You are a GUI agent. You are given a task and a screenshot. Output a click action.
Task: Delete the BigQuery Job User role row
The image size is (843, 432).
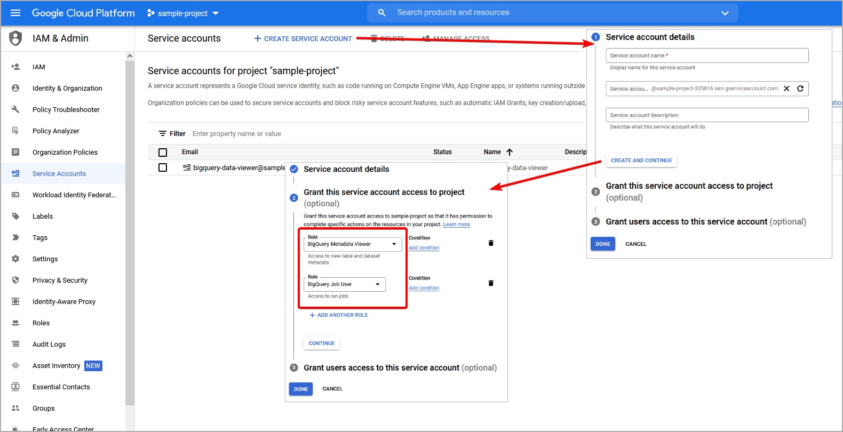click(491, 283)
